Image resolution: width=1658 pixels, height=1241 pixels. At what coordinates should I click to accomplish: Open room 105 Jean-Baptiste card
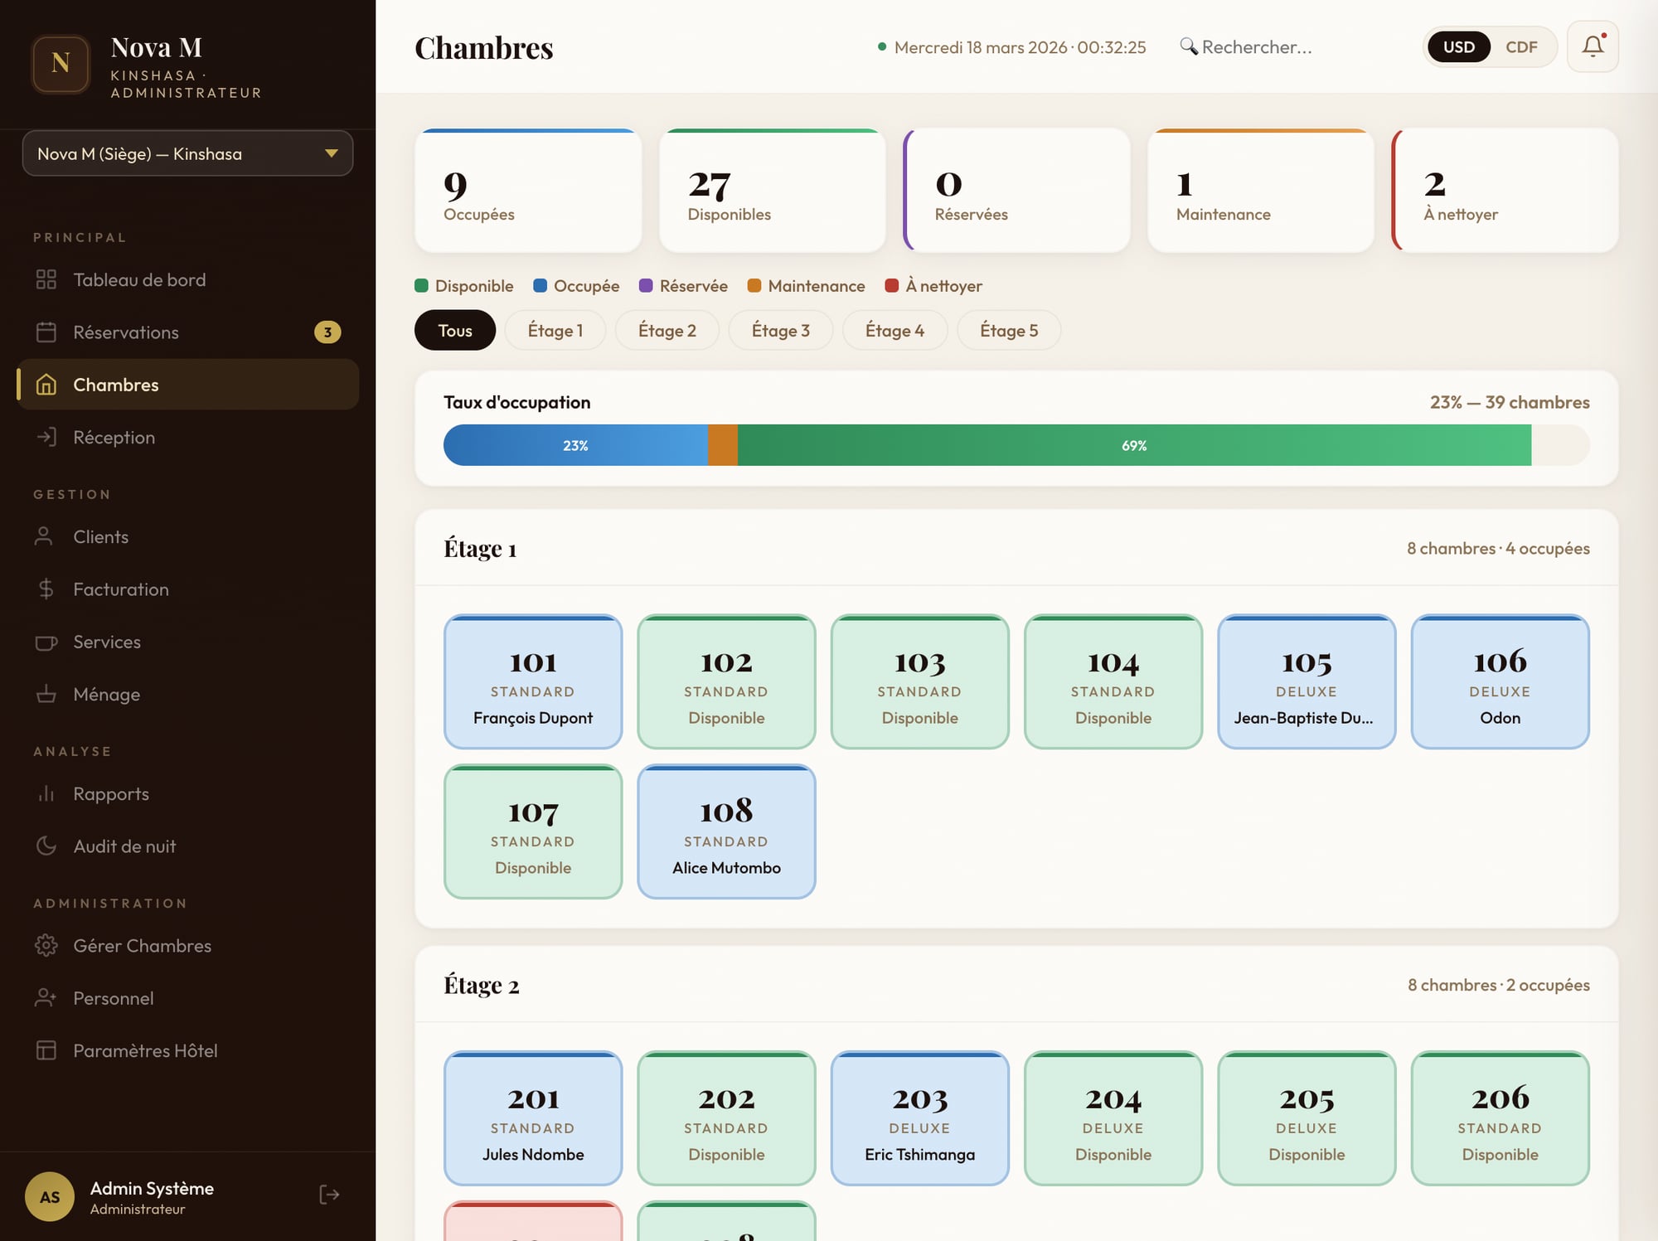coord(1306,681)
